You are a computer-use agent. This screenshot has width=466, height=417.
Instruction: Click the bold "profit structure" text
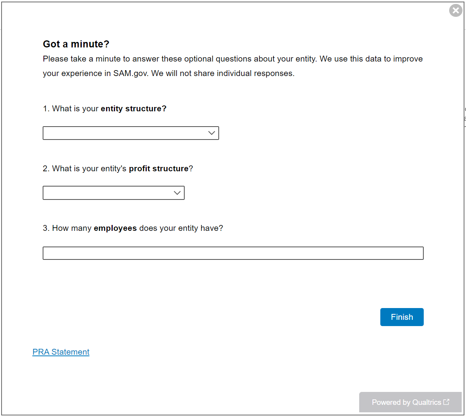pyautogui.click(x=158, y=169)
